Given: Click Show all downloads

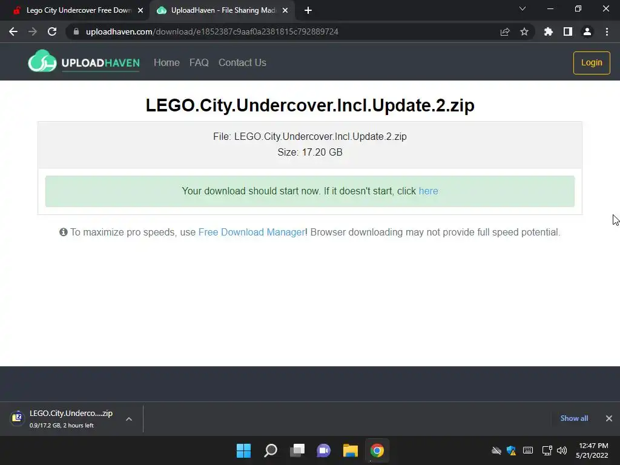Looking at the screenshot, I should [x=574, y=418].
